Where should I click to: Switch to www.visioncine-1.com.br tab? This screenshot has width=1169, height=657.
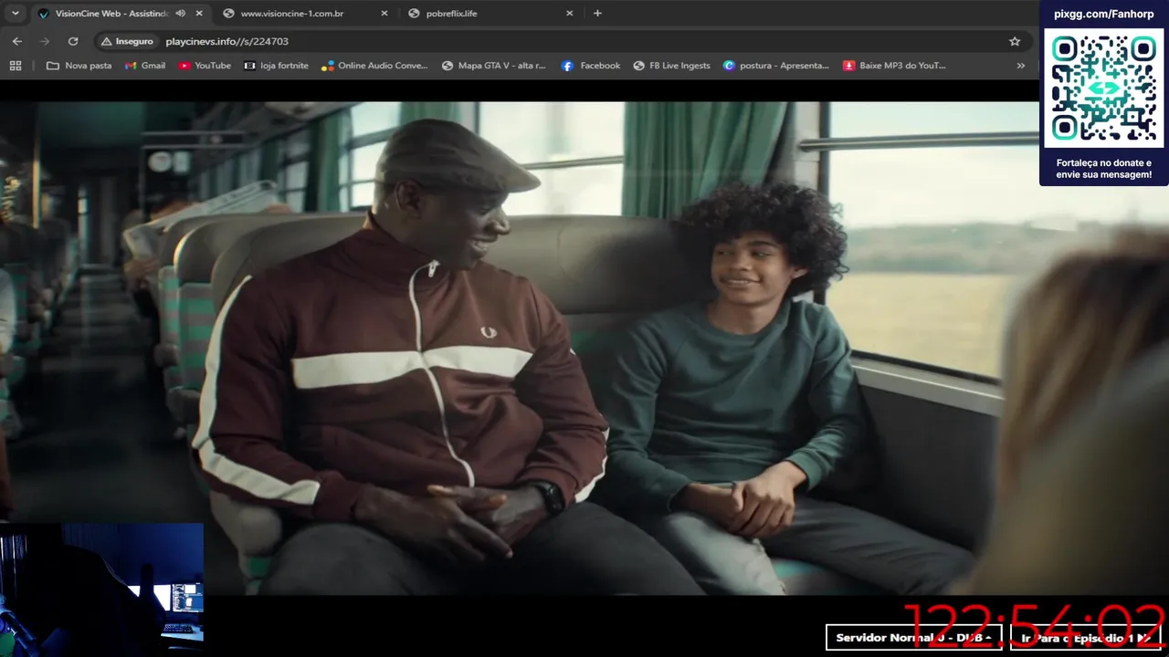click(291, 14)
